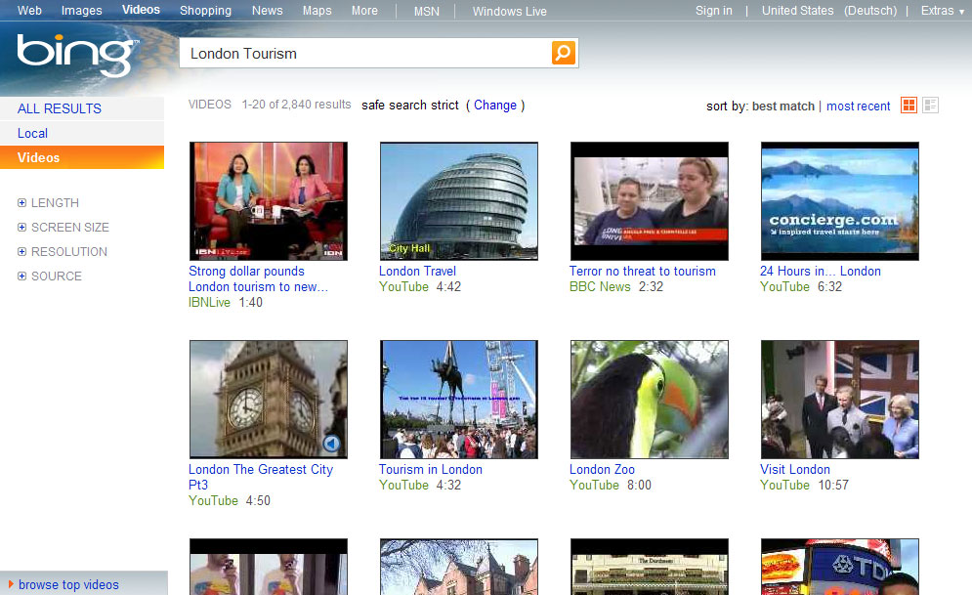Switch to the News tab
Screen dimensions: 972x595
point(267,11)
